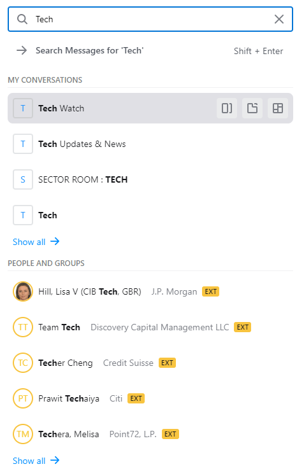
Task: Add Tech Watch to grid layout icon
Action: click(278, 108)
